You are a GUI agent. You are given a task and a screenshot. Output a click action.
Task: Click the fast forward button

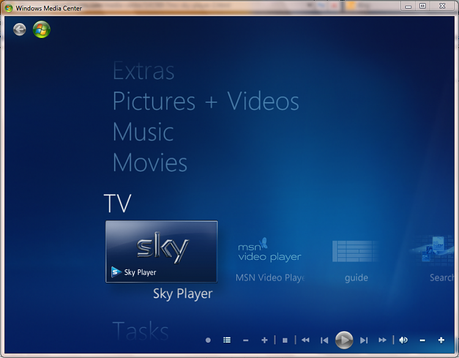pos(382,340)
